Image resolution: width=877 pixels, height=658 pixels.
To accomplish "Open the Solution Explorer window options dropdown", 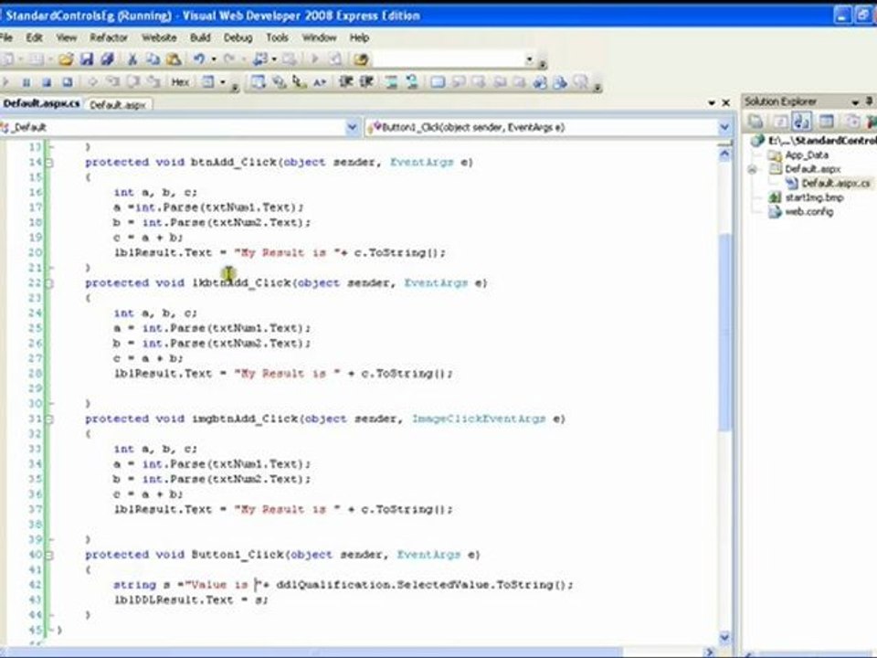I will click(x=855, y=101).
